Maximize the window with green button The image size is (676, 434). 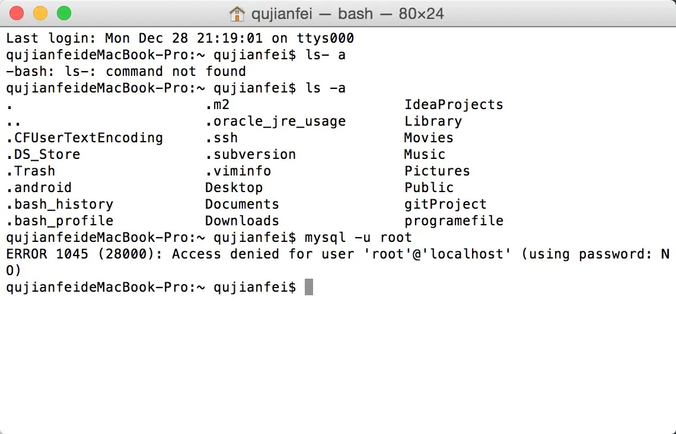[x=64, y=14]
